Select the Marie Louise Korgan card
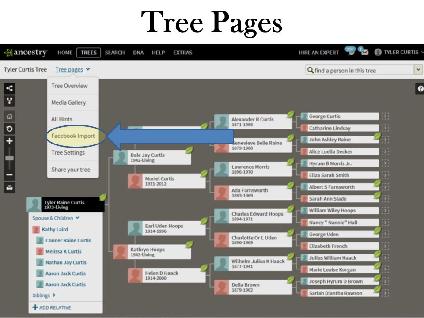Image resolution: width=424 pixels, height=318 pixels. point(340,269)
